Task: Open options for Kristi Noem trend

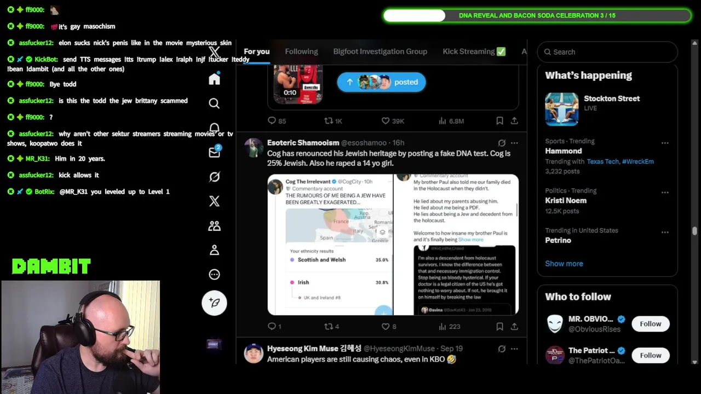Action: click(665, 193)
